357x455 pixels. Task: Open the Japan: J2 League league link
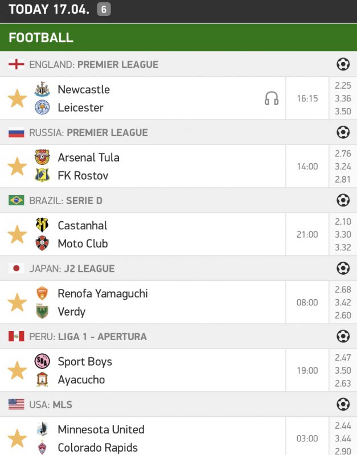72,268
